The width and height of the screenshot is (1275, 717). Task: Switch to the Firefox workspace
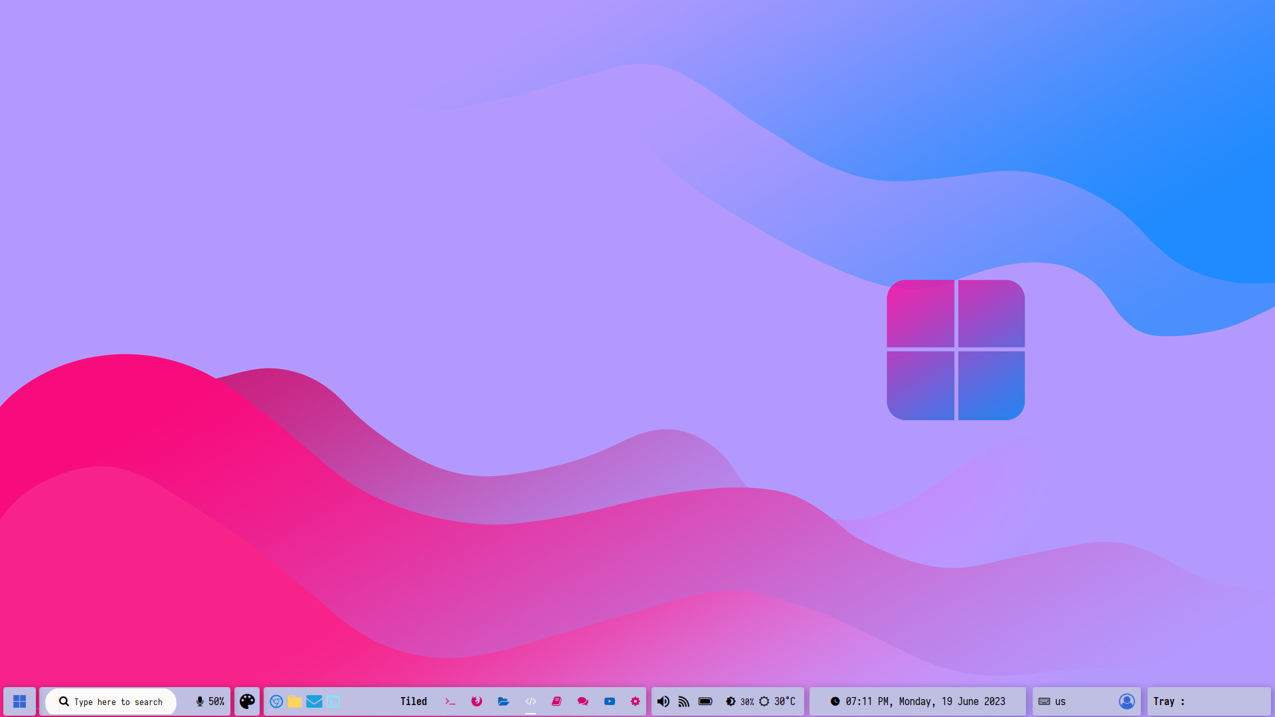(x=477, y=702)
